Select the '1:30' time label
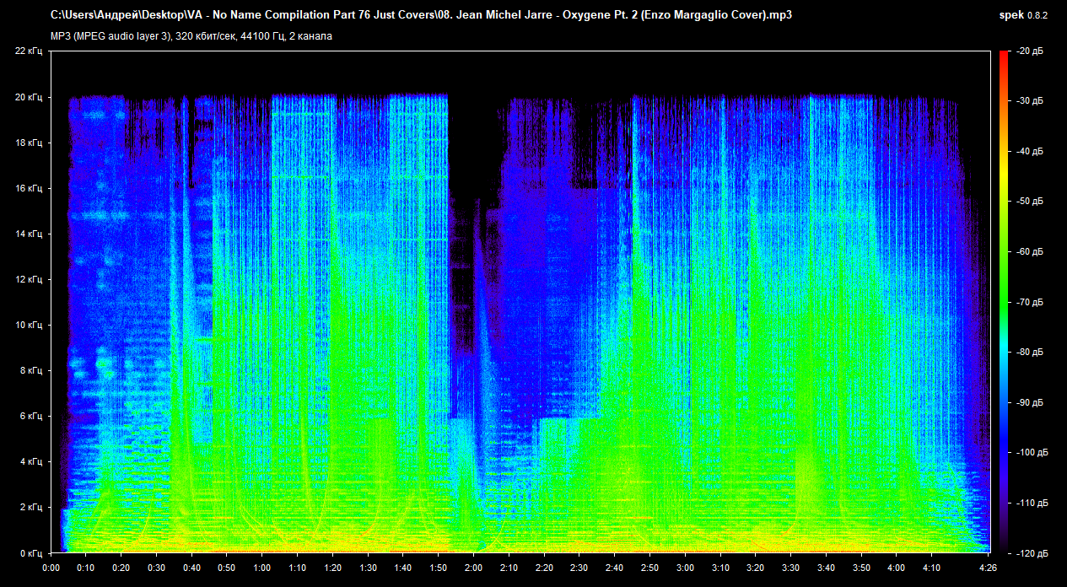The image size is (1067, 587). pyautogui.click(x=369, y=568)
